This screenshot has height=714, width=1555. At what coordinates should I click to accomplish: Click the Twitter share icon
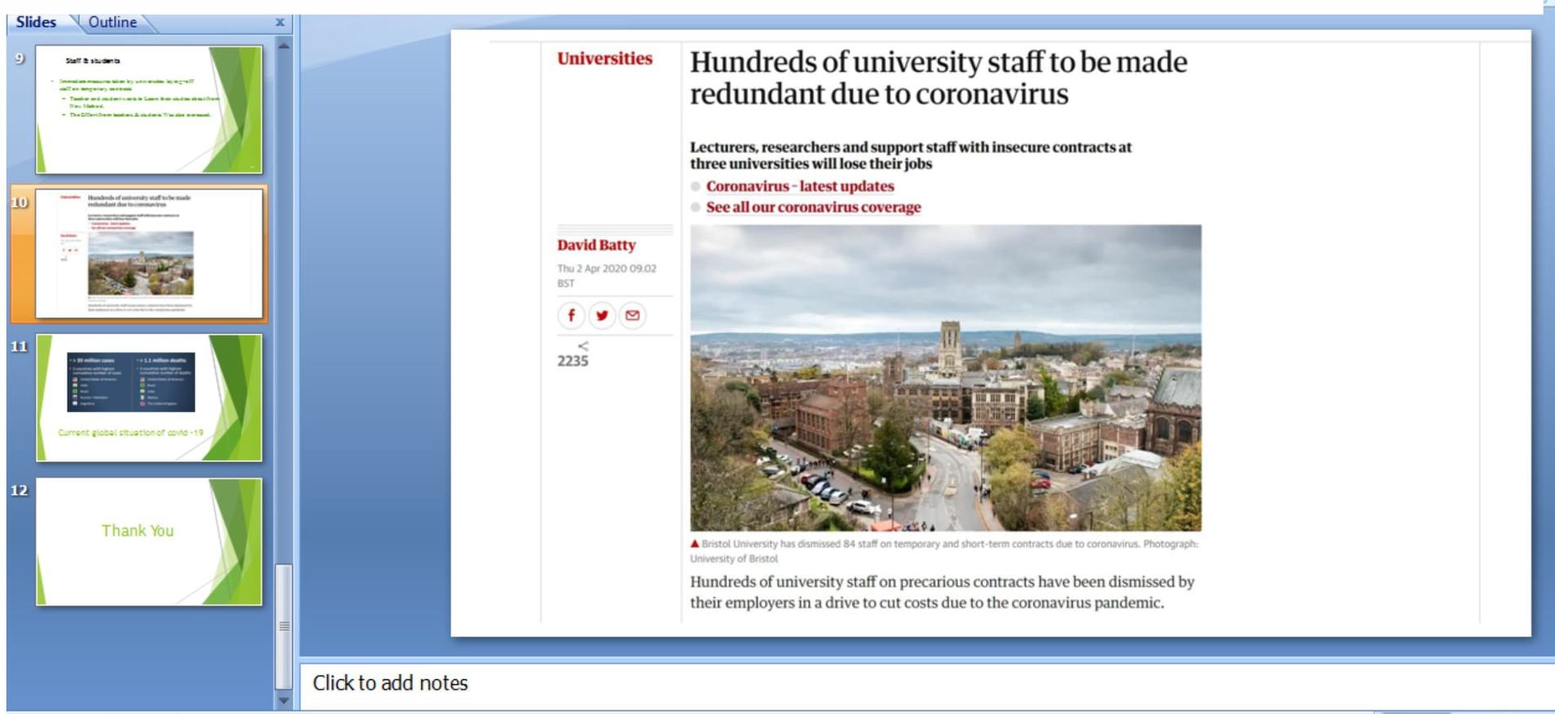click(x=602, y=315)
